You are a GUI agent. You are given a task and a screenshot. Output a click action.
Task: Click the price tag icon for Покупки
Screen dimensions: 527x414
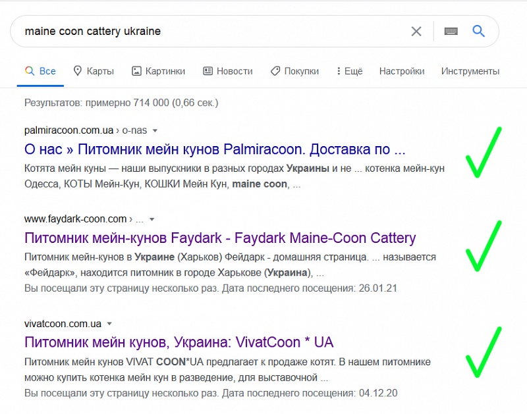pos(275,71)
